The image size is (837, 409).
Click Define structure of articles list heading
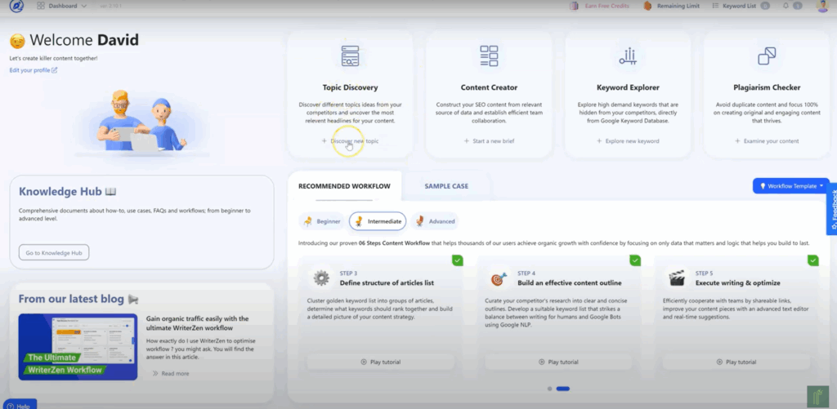coord(387,283)
